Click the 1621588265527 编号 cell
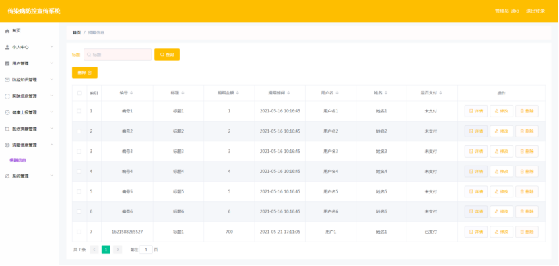 [127, 232]
